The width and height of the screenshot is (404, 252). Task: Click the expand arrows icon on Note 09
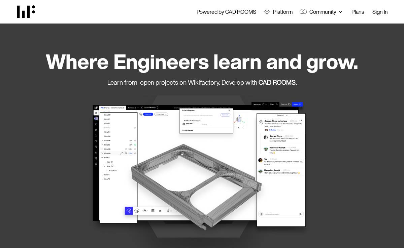point(122,153)
